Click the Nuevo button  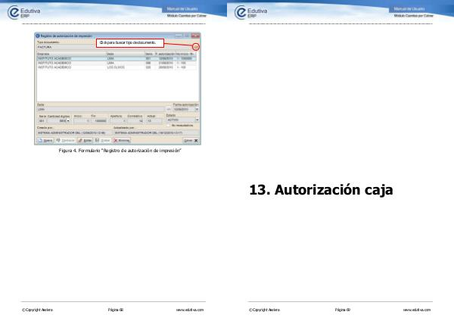pyautogui.click(x=45, y=141)
